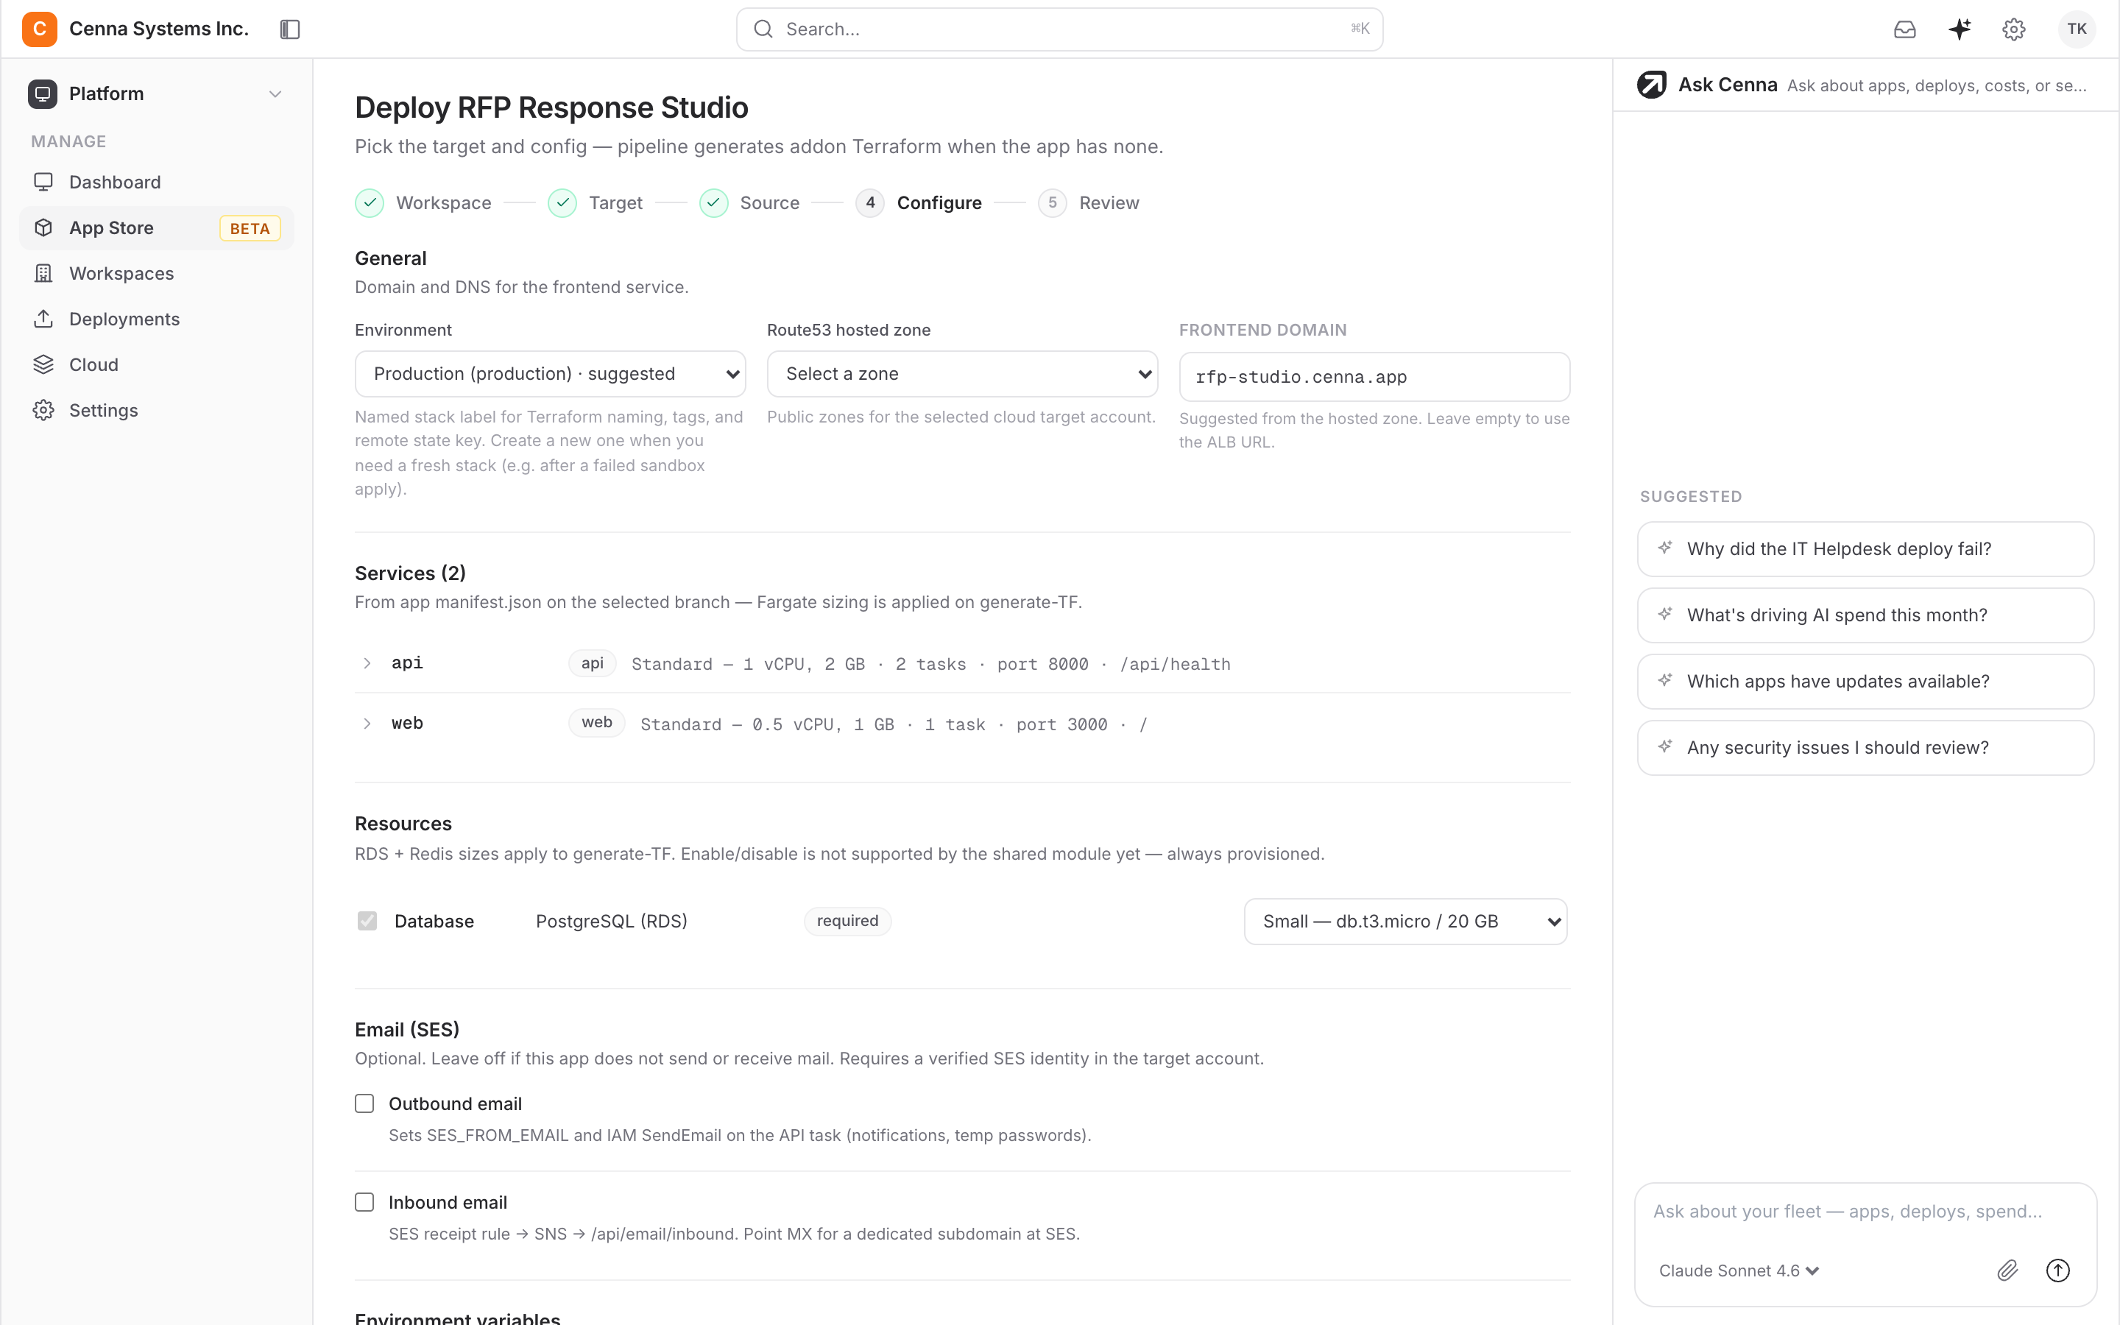
Task: Click the Workspaces building icon
Action: [x=43, y=273]
